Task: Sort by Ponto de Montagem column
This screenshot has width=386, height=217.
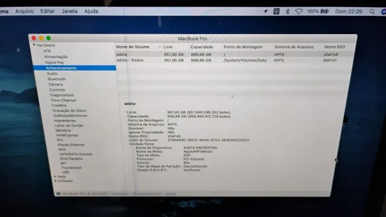Action: (x=243, y=47)
